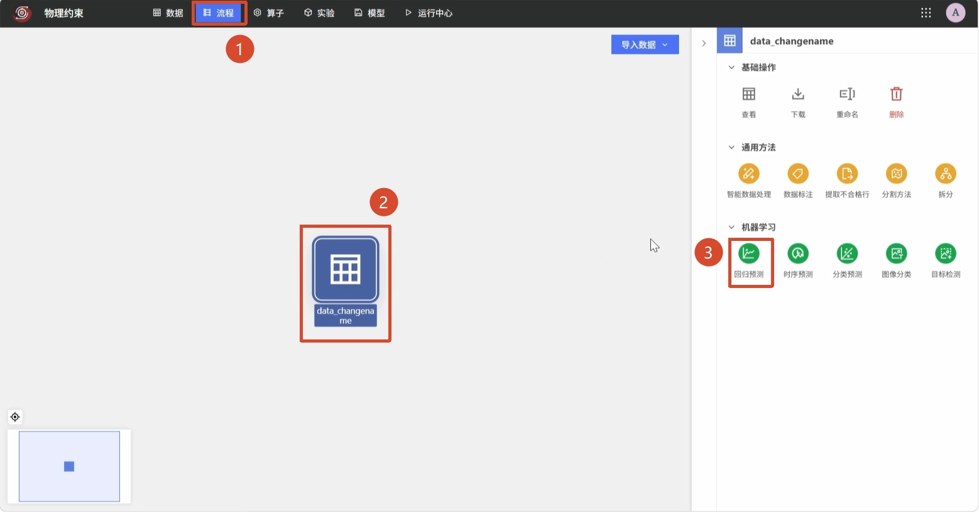Collapse the 基础操作 section
Viewport: 979px width, 512px height.
click(x=731, y=67)
